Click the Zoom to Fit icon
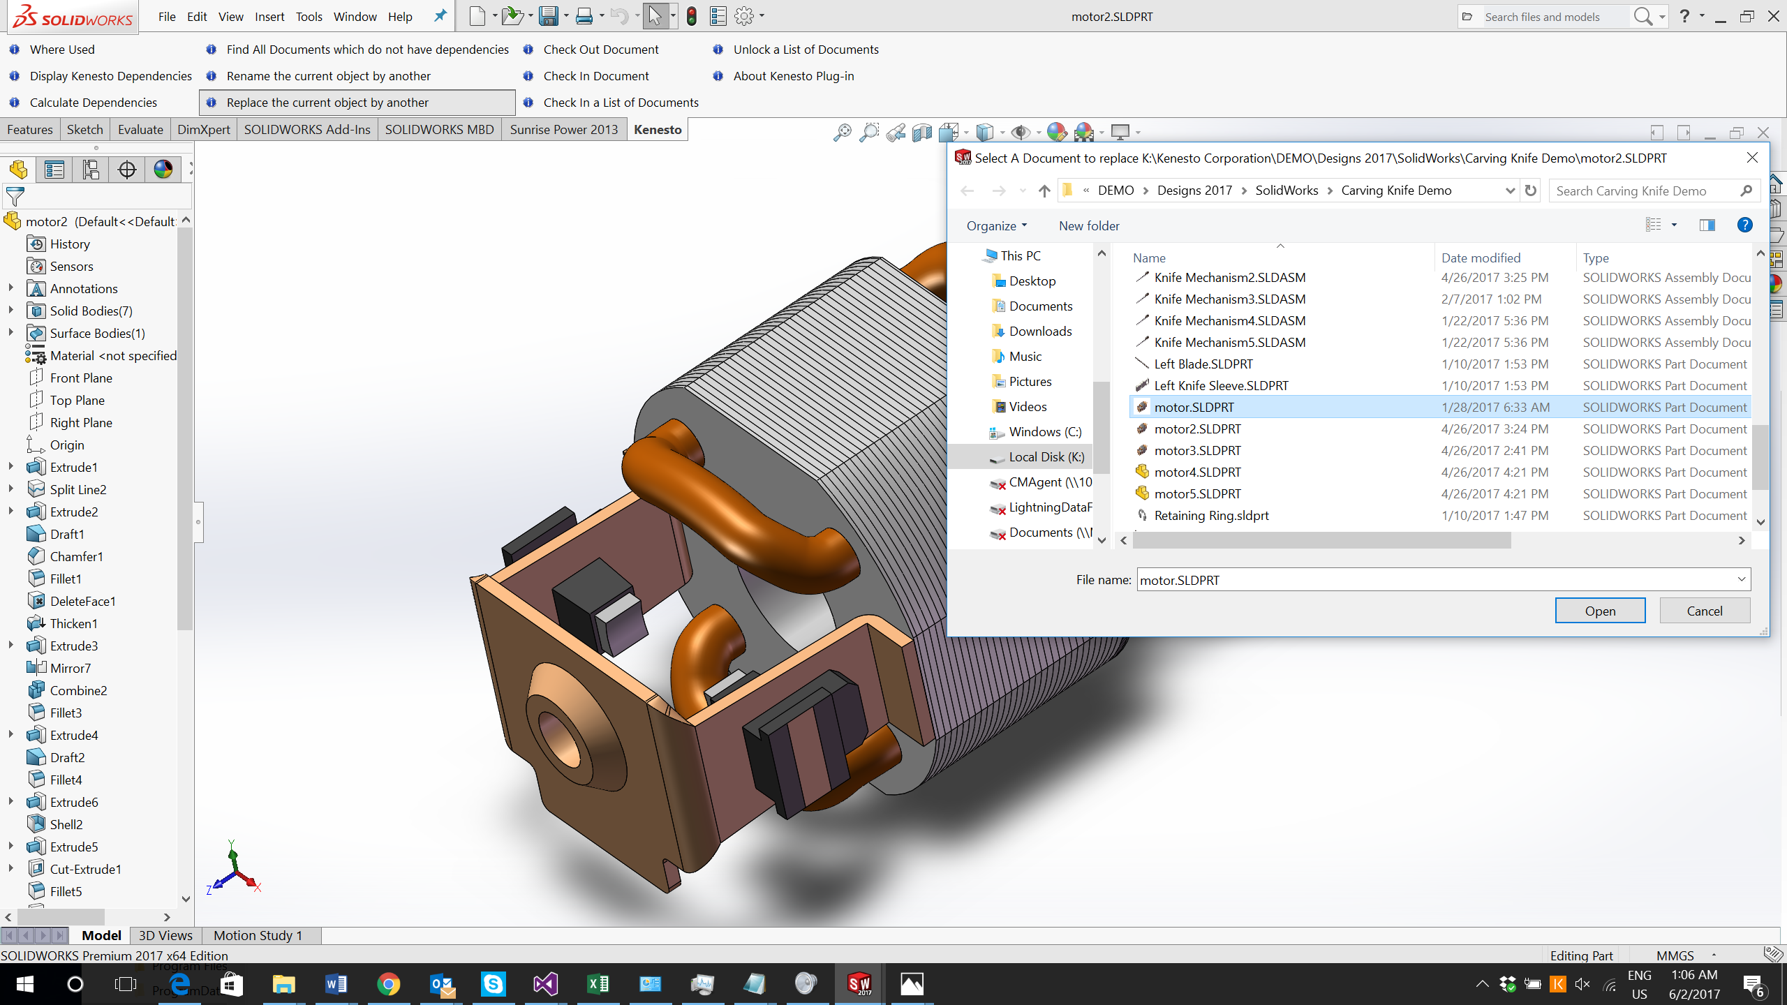This screenshot has width=1787, height=1005. click(x=843, y=132)
